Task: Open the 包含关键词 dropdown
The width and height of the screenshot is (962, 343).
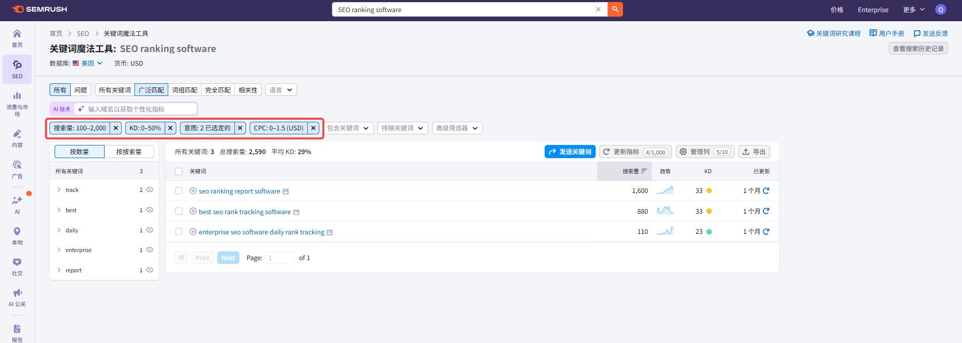Action: point(348,128)
